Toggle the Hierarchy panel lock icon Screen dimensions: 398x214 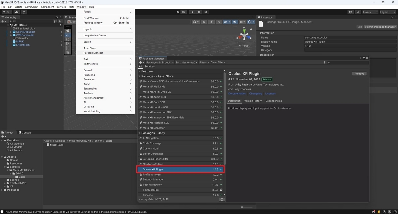point(57,17)
